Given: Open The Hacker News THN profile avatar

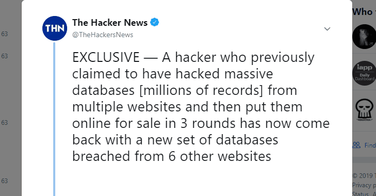Looking at the screenshot, I should pos(55,28).
